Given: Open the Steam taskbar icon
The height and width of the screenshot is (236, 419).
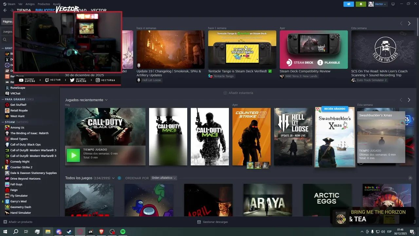Looking at the screenshot, I should coord(69,232).
